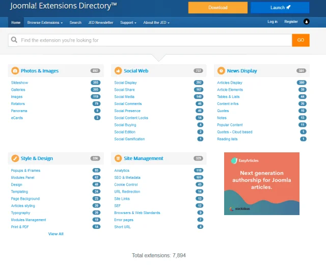Viewport: 326px width, 266px height.
Task: Open the Slideshow category link
Action: [x=19, y=83]
